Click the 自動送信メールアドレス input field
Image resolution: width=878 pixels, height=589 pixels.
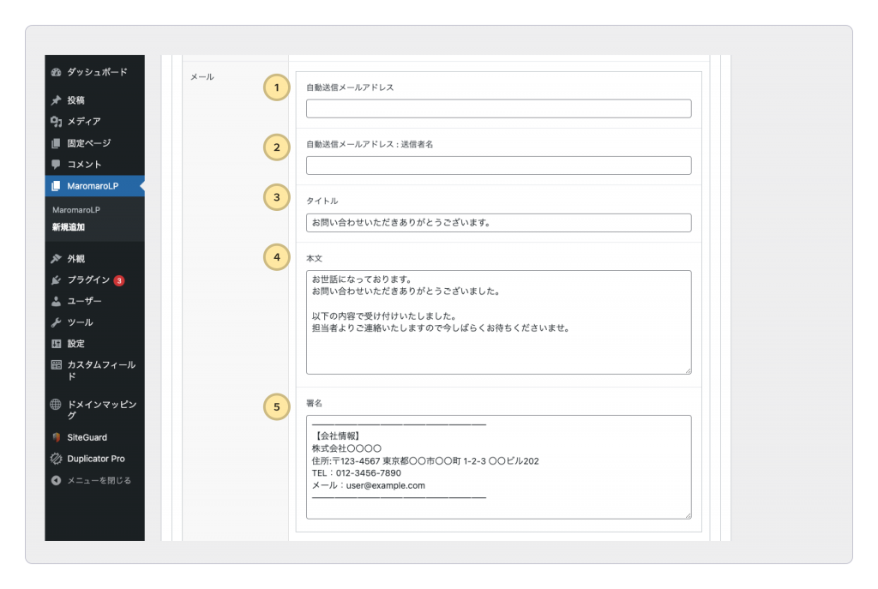tap(498, 109)
